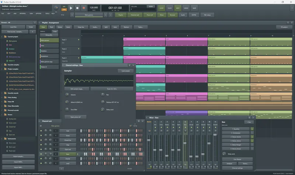Show the Piano roll window tab
Screen dimensions: 295x175
point(150,15)
